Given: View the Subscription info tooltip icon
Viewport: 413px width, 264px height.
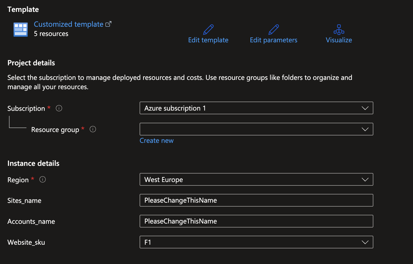Looking at the screenshot, I should point(59,108).
